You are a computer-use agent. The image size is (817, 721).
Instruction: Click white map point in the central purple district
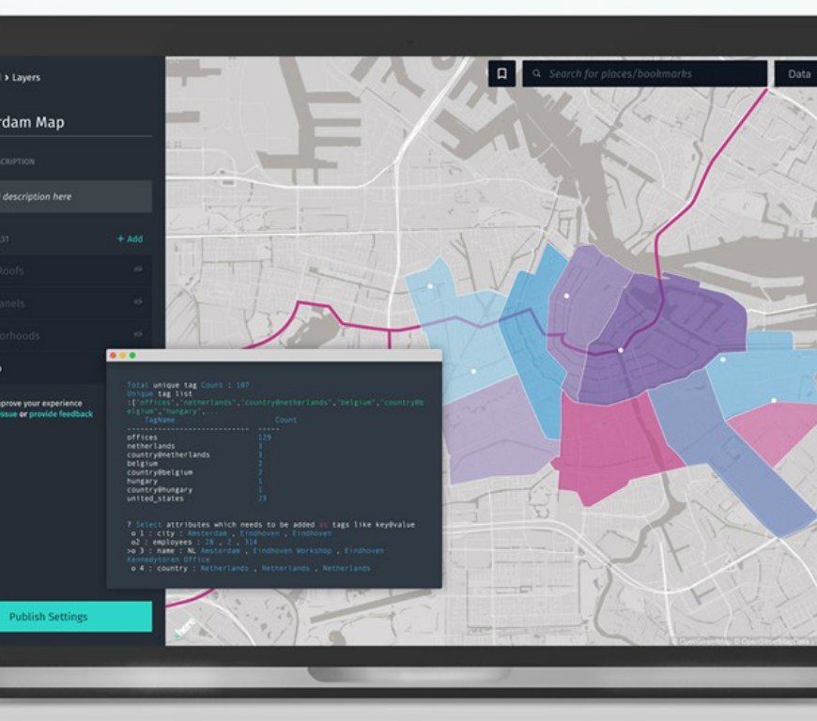(x=620, y=350)
